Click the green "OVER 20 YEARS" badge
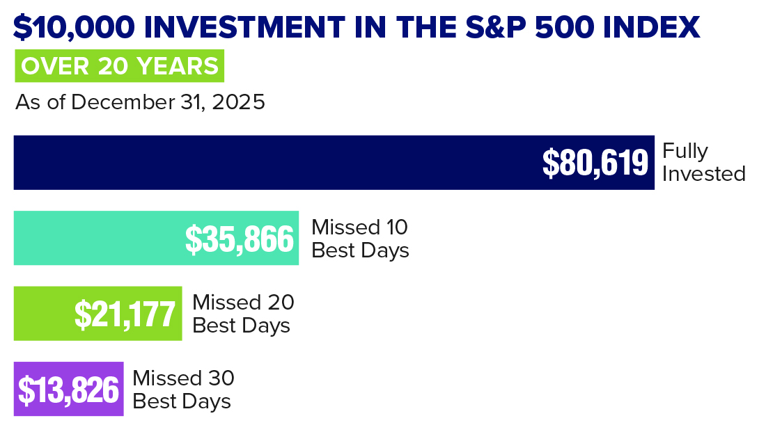 (x=119, y=67)
